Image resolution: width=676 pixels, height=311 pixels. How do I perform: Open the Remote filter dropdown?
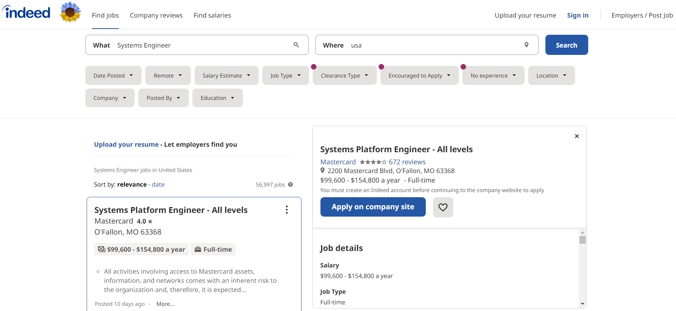pyautogui.click(x=168, y=75)
